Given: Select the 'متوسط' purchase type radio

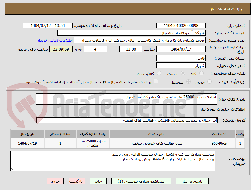Looking at the screenshot, I should (188, 82).
